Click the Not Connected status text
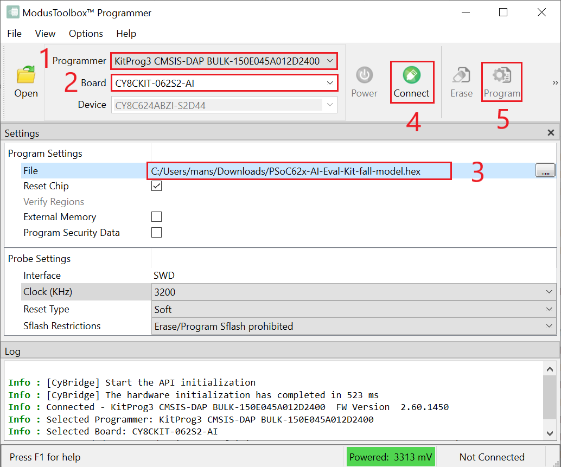Screen dimensions: 561x467 pyautogui.click(x=492, y=457)
